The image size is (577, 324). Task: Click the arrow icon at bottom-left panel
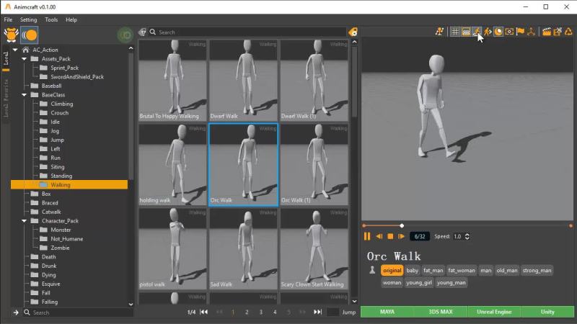click(x=16, y=312)
